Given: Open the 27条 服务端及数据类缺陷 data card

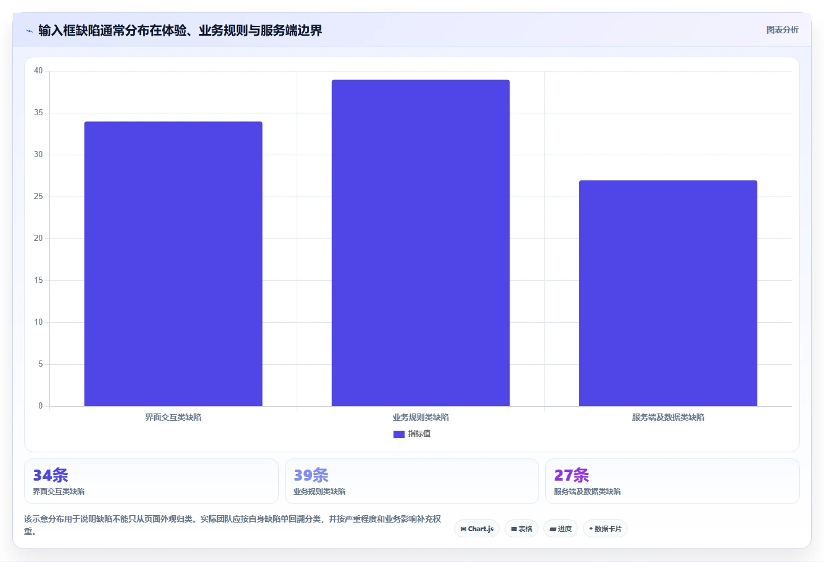Looking at the screenshot, I should [672, 481].
